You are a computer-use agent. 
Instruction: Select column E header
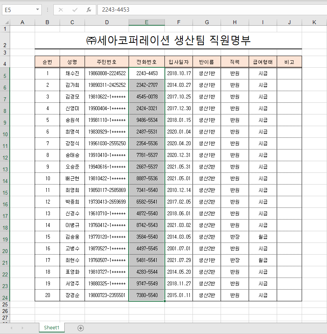tap(147, 22)
